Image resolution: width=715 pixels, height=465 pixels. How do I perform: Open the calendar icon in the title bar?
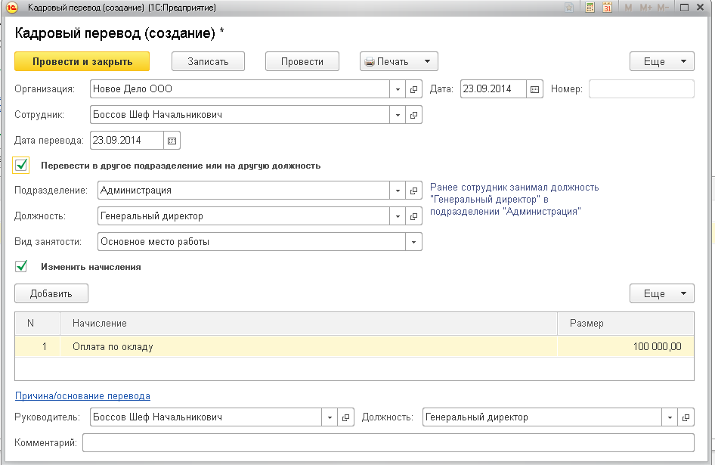coord(607,8)
